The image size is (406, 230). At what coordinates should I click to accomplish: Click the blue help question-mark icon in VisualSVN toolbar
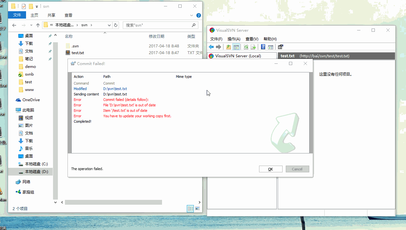coord(263,47)
